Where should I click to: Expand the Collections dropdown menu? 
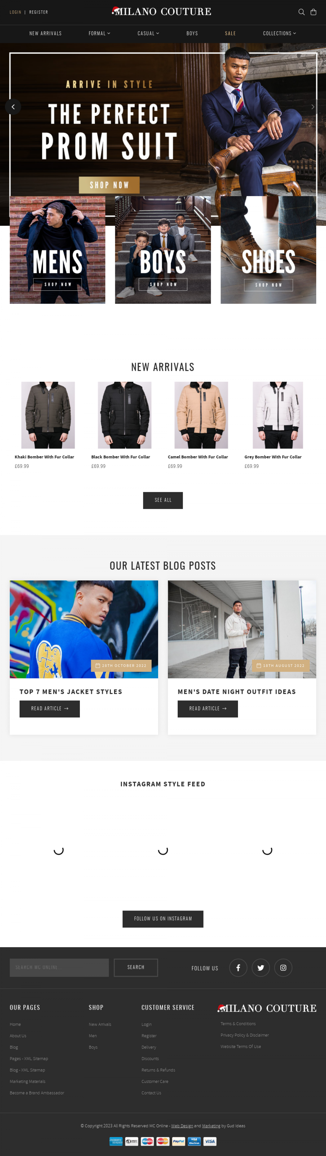tap(279, 34)
